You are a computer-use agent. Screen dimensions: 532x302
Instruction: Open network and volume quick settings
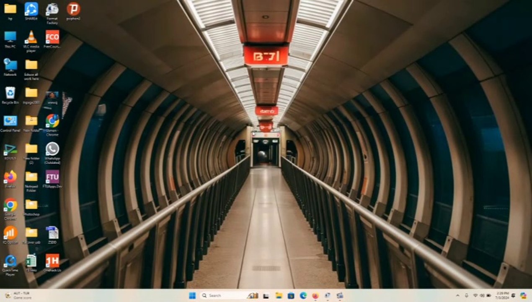pyautogui.click(x=482, y=295)
